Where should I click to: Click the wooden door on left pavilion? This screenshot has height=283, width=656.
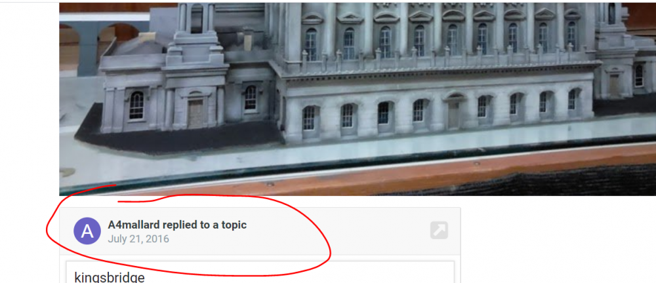(x=195, y=111)
